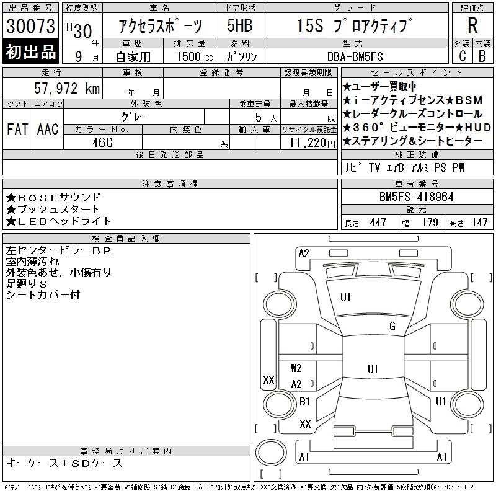Select the "U1" mark on the roof
The height and width of the screenshot is (496, 496).
coord(373,369)
